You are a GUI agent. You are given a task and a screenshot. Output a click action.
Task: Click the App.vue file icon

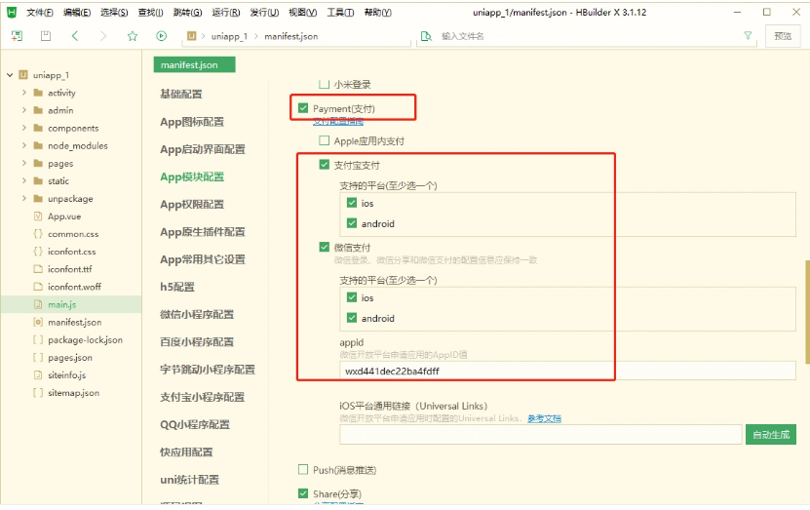tap(38, 216)
